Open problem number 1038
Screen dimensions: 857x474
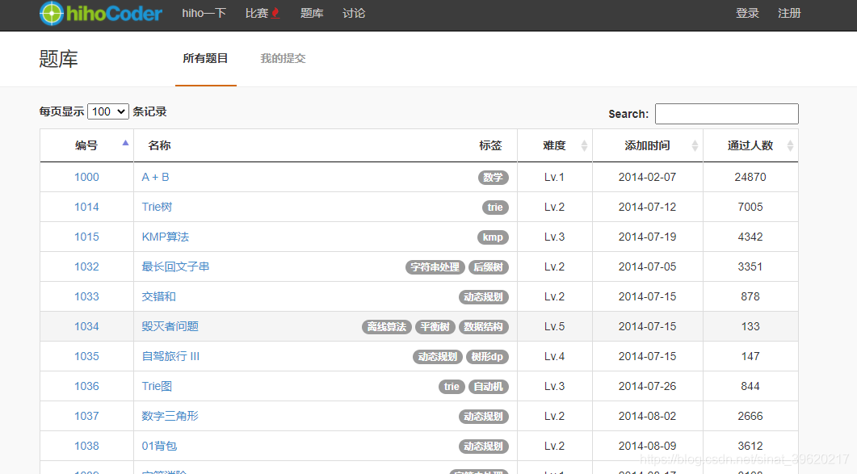86,446
